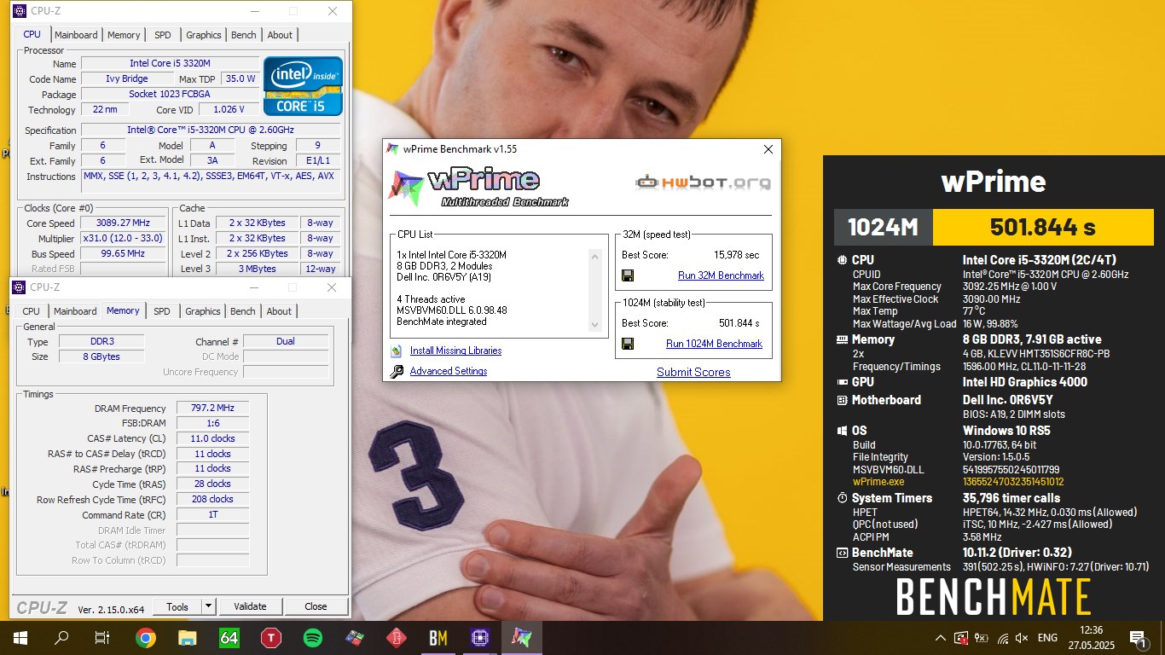Click the wPrime logo graphic
This screenshot has height=655, width=1165.
478,188
